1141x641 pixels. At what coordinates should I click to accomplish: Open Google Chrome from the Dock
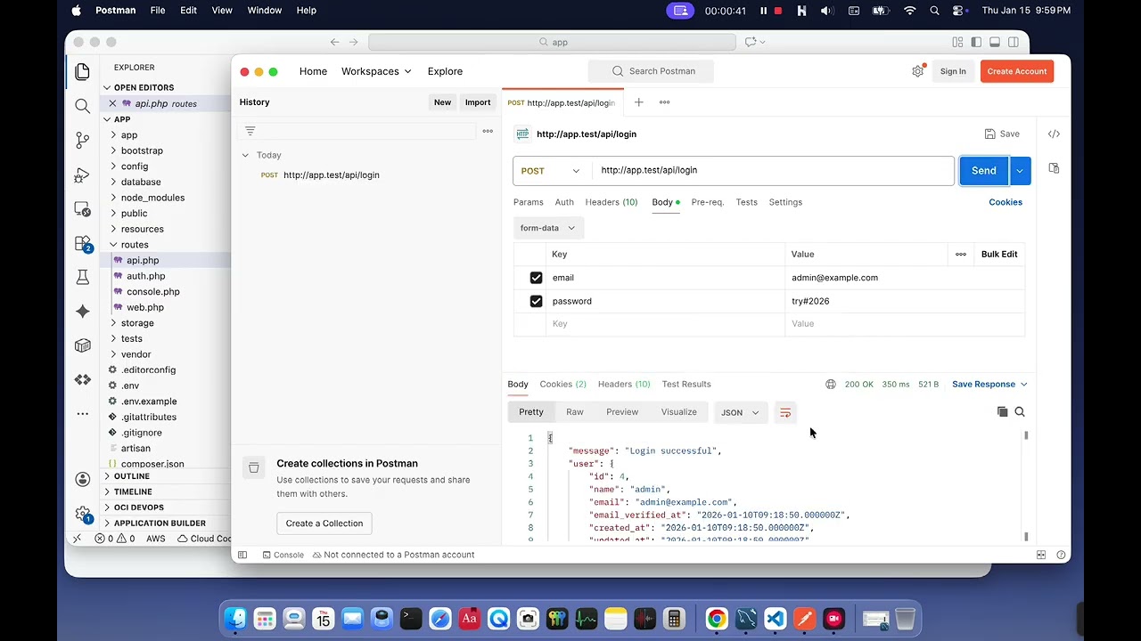(x=717, y=619)
